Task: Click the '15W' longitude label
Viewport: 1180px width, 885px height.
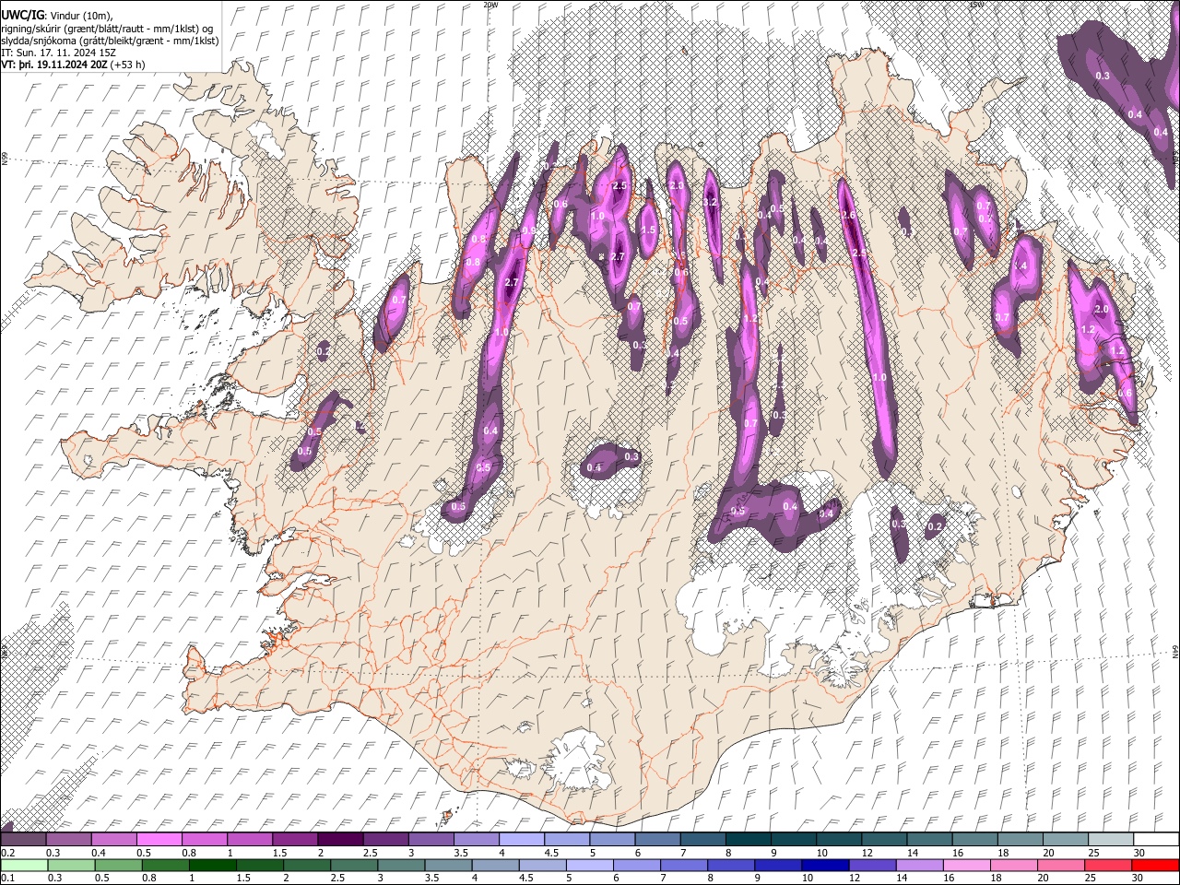Action: coord(977,5)
